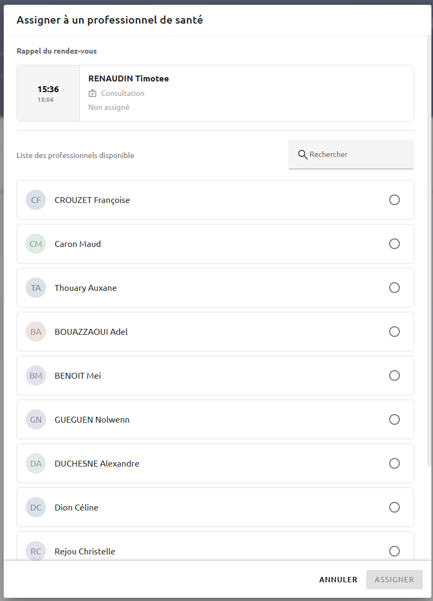Screen dimensions: 433x601
Task: Click the CM avatar for Caron Maud
Action: tap(36, 244)
